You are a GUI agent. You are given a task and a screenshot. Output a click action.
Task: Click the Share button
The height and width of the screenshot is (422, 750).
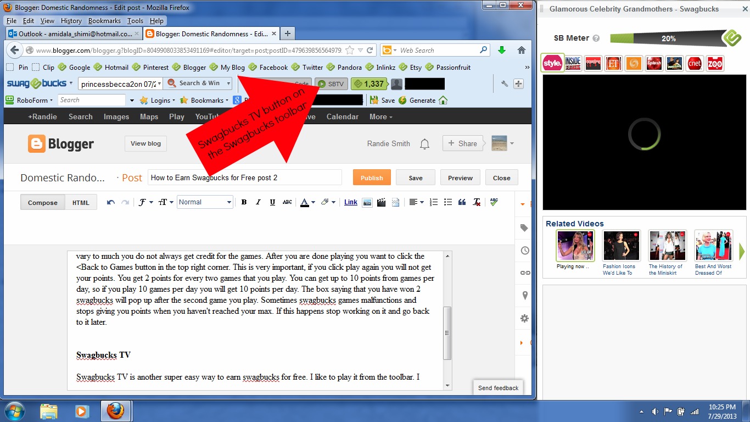tap(462, 143)
